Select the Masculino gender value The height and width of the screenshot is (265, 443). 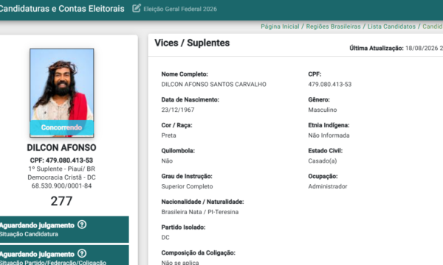[323, 110]
